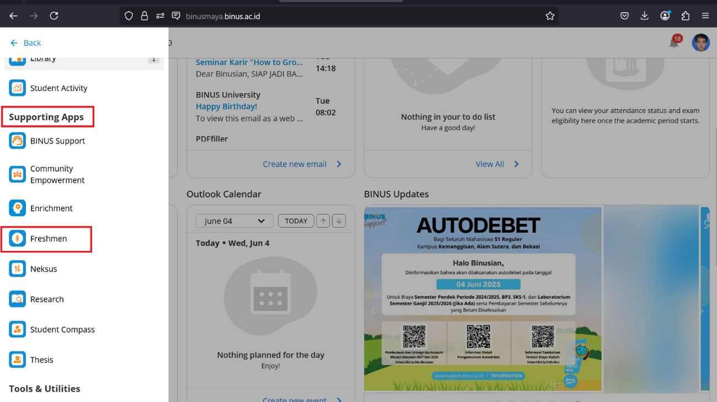
Task: Click Student Compass label in sidebar
Action: 62,330
